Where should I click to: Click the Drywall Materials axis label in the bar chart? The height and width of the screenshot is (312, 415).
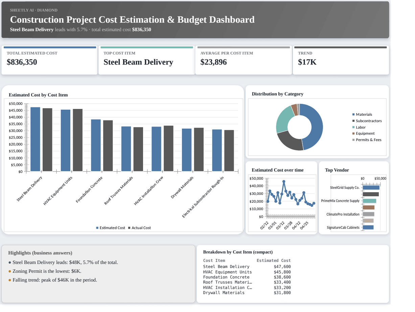point(182,187)
